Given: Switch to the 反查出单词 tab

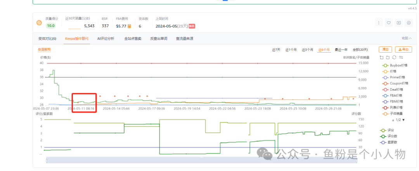Looking at the screenshot, I should pos(159,39).
